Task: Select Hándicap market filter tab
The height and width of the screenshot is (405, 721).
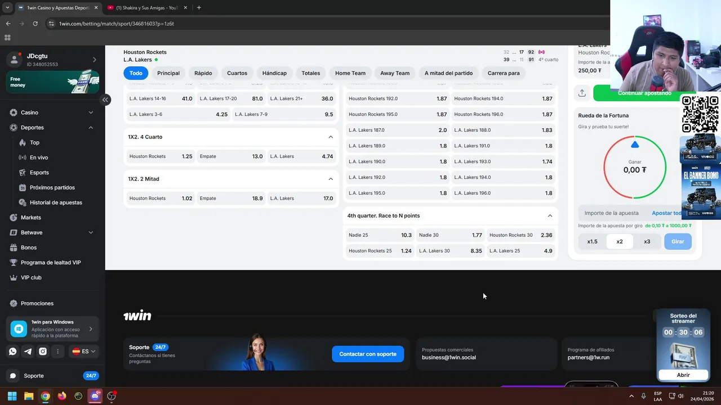Action: click(x=274, y=73)
